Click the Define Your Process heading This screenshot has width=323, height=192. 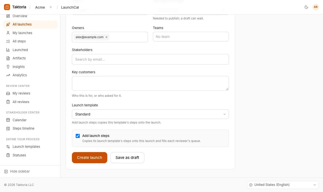(x=23, y=139)
